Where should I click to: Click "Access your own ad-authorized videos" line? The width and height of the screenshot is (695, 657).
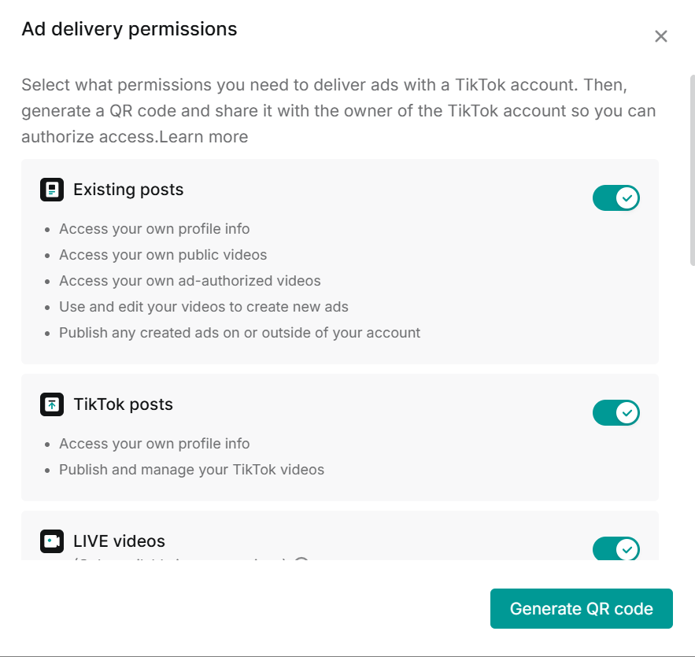190,281
